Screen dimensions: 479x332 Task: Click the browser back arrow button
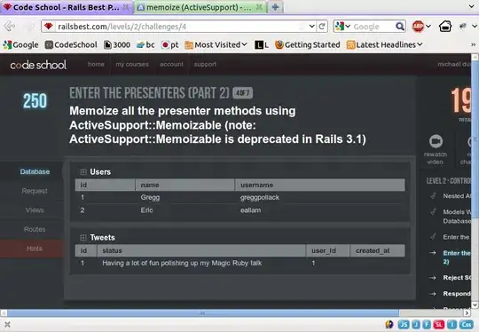pyautogui.click(x=10, y=27)
